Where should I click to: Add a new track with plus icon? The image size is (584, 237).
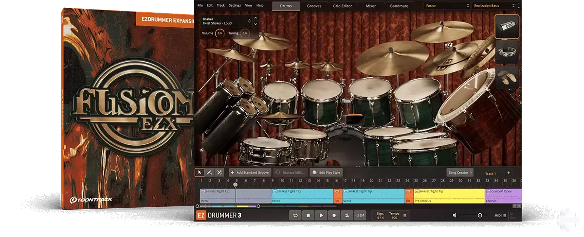[509, 172]
